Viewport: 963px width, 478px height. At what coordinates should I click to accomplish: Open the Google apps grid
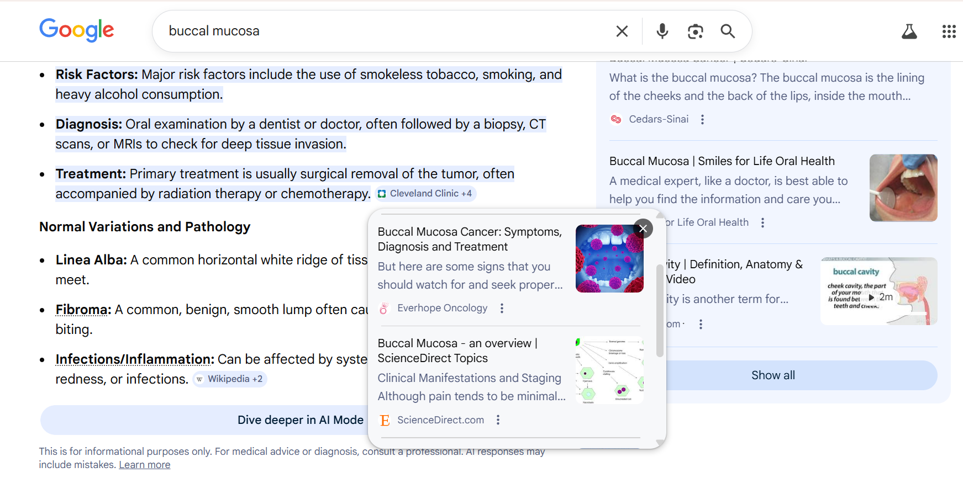(x=949, y=31)
